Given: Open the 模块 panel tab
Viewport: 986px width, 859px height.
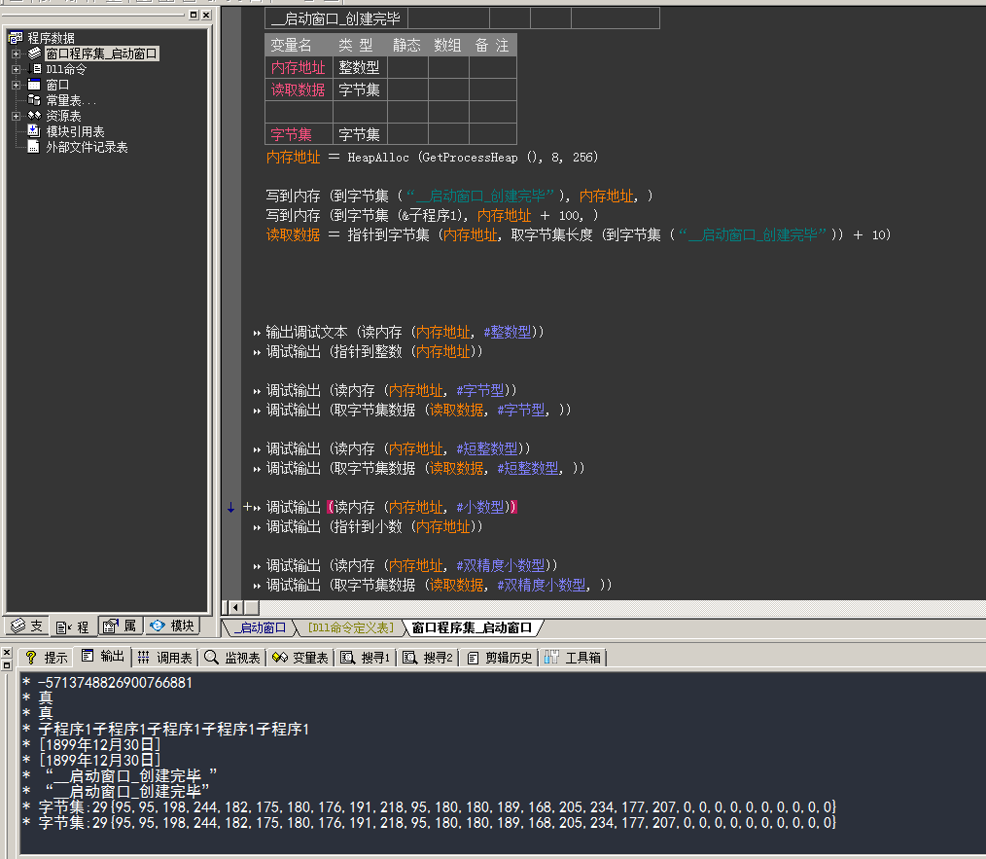Looking at the screenshot, I should [172, 626].
